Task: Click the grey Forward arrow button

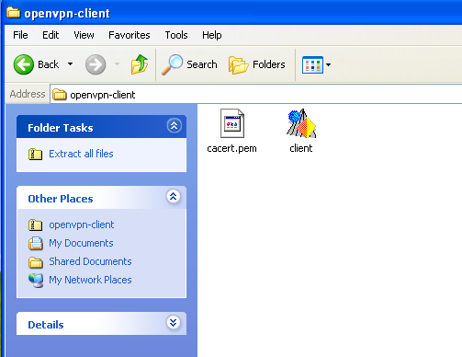Action: (96, 64)
